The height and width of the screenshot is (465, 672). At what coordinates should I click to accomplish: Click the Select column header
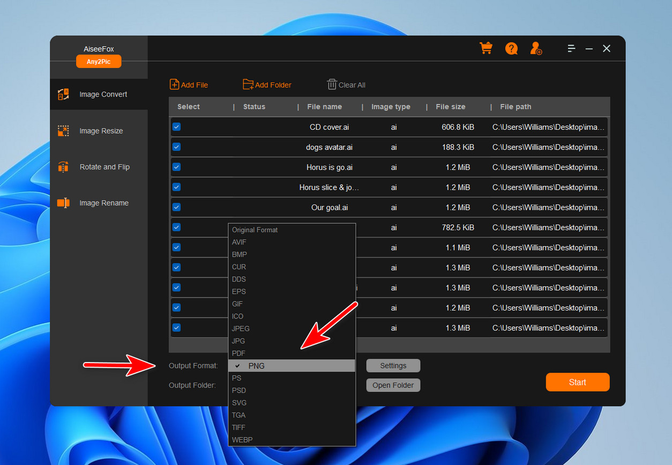189,107
